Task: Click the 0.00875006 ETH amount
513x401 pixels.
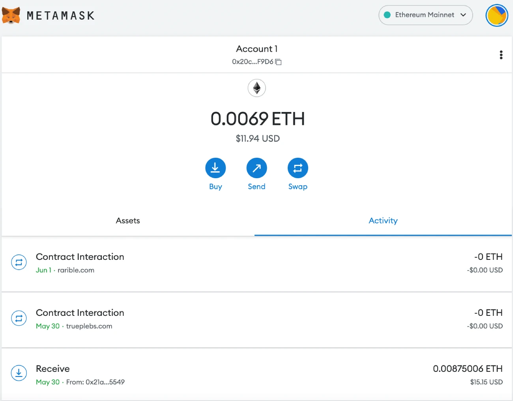Action: [x=468, y=369]
